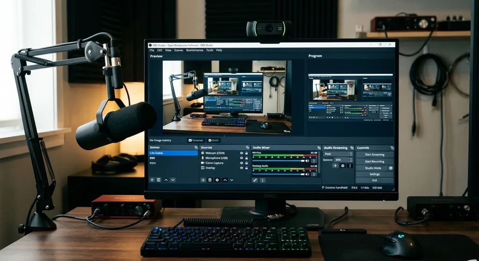Open Studio Mode gear settings
Viewport: 479px width, 261px height.
391,168
